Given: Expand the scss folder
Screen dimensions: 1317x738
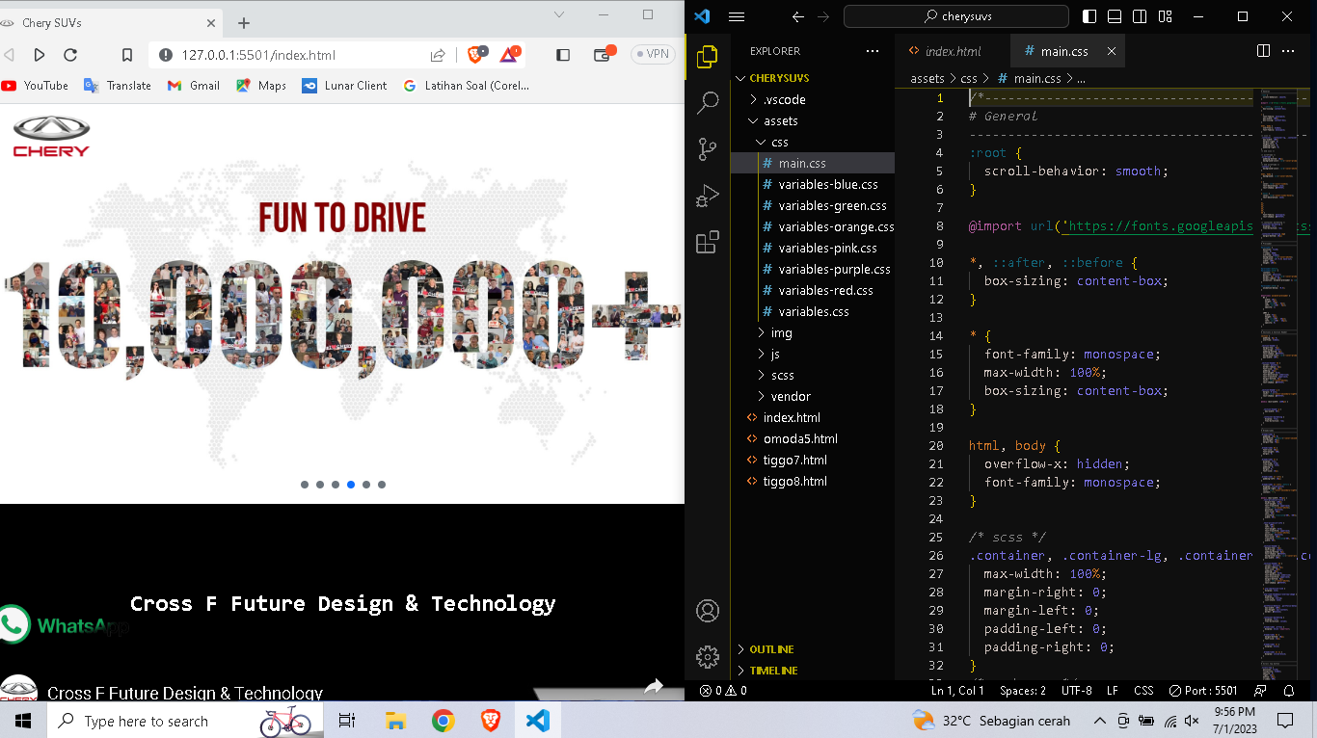Looking at the screenshot, I should tap(813, 375).
